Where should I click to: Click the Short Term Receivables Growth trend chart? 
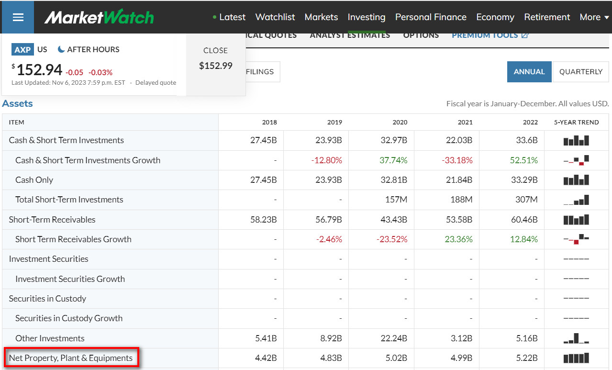[x=576, y=239]
